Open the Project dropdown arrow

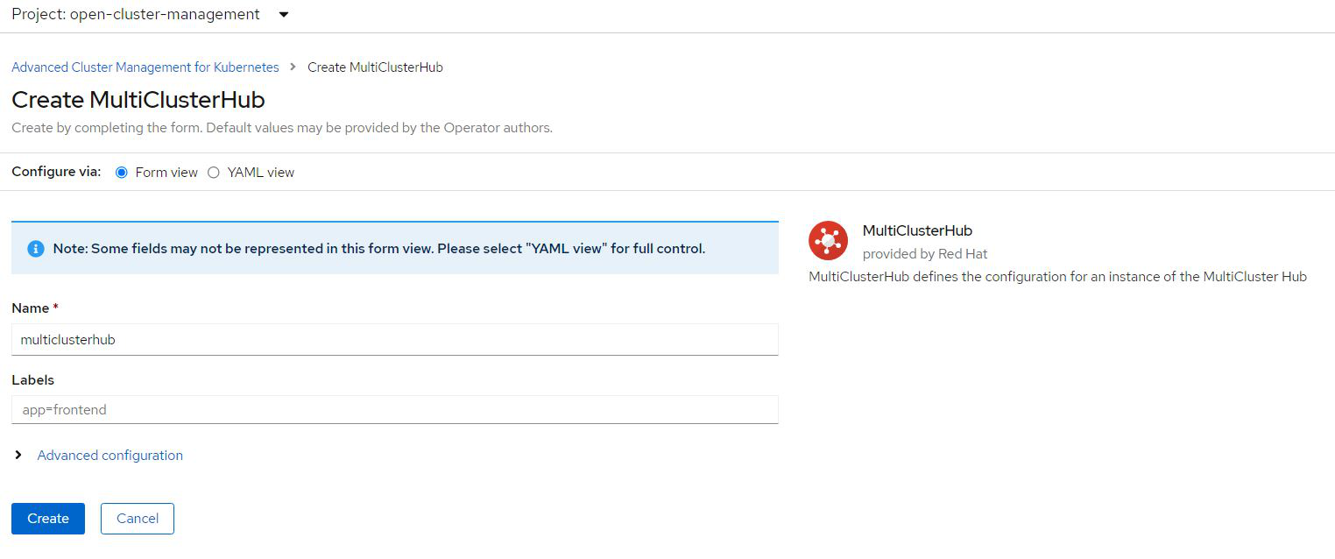283,15
